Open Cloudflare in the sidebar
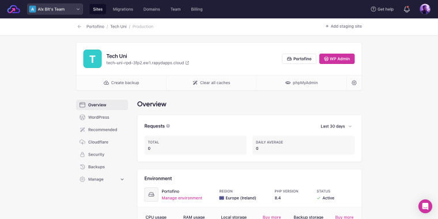 102,142
